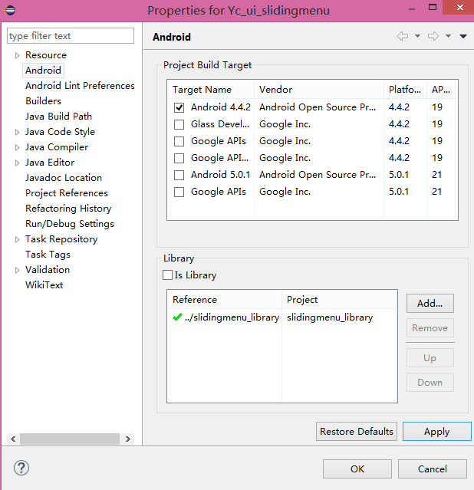
Task: Click the forward navigation arrow icon
Action: 433,36
